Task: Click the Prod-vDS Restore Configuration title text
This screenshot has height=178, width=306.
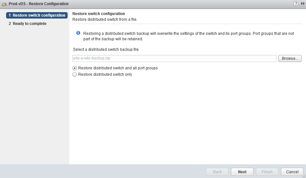Action: 38,4
